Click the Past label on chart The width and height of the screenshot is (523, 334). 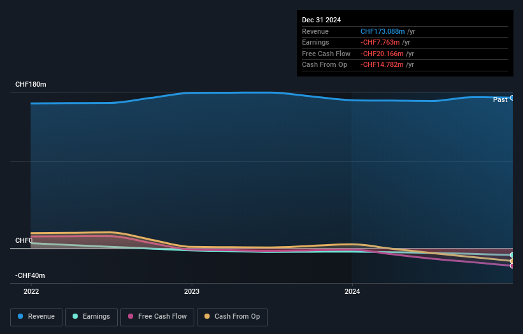coord(500,100)
